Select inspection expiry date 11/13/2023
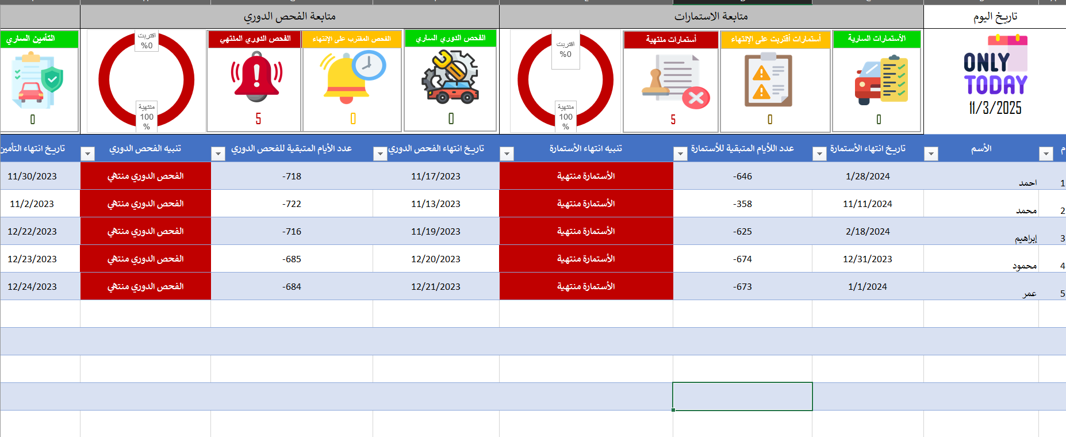This screenshot has height=437, width=1066. pos(436,204)
